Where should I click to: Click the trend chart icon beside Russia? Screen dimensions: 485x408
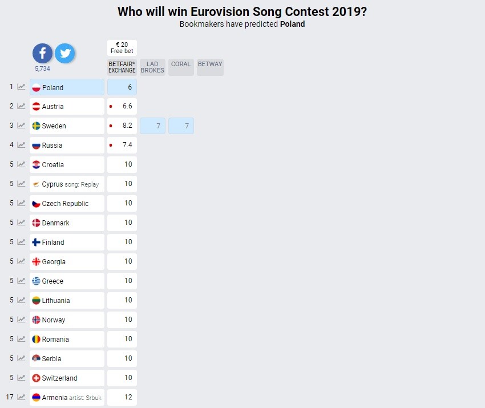(21, 145)
